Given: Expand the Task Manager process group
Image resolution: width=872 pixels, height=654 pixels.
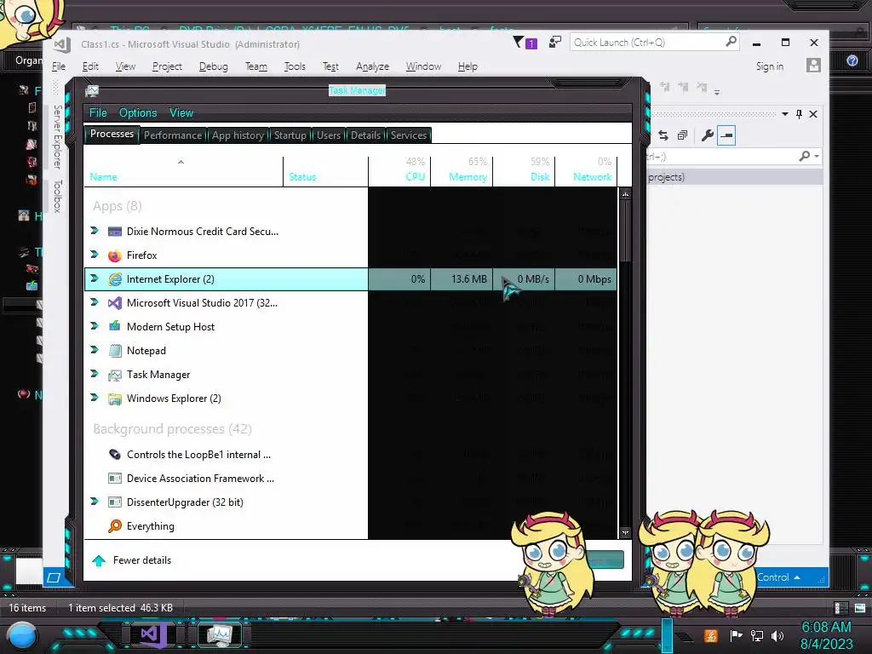Looking at the screenshot, I should tap(95, 375).
